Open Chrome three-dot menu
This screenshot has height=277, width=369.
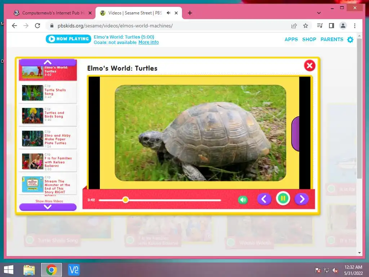click(355, 26)
